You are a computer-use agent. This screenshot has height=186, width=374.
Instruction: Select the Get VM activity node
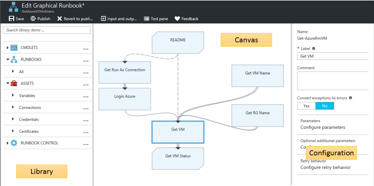tap(178, 132)
